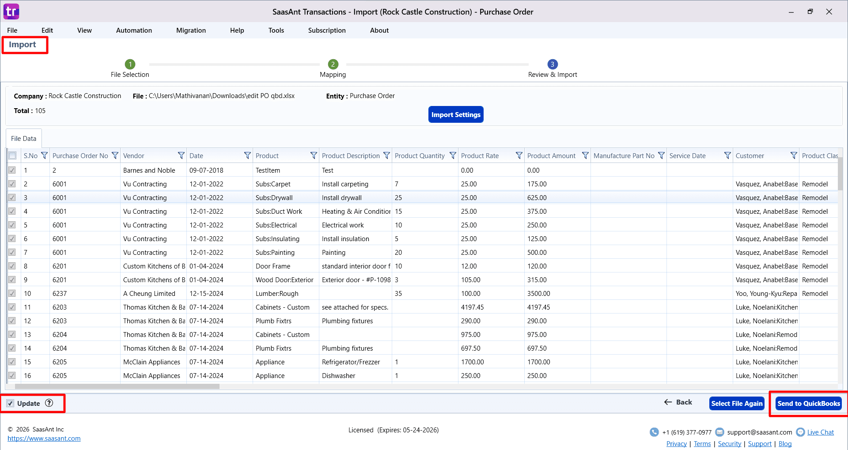Uncheck row 2 Subs:Carpet checkbox
The width and height of the screenshot is (848, 450).
(x=12, y=184)
